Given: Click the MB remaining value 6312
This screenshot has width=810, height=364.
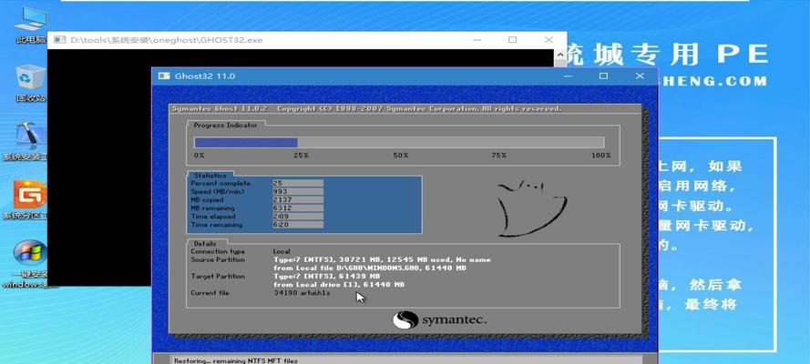Looking at the screenshot, I should [298, 208].
